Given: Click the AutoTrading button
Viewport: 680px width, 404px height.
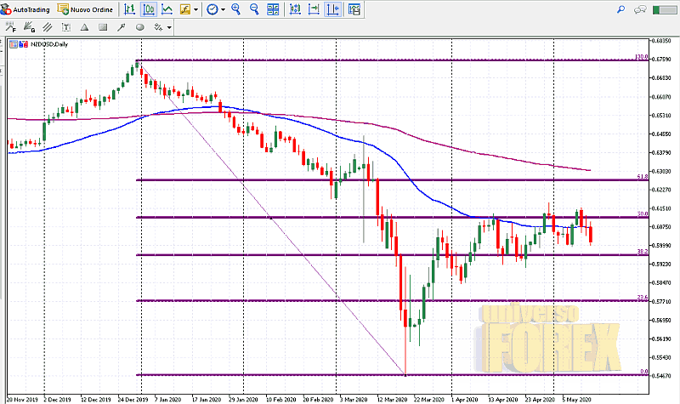Looking at the screenshot, I should (25, 9).
